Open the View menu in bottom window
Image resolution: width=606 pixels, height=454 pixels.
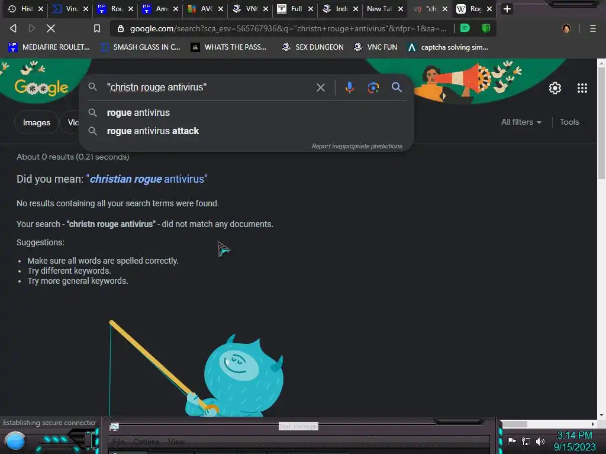pyautogui.click(x=176, y=442)
